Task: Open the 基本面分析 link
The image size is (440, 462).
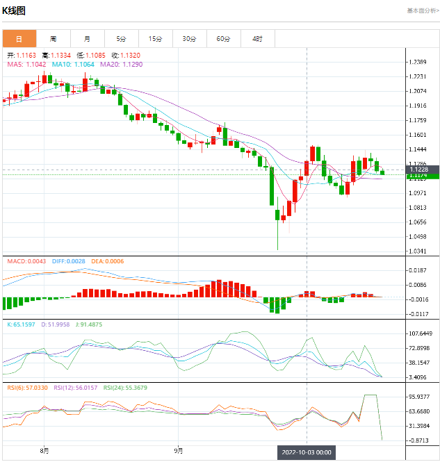Action: coord(423,10)
